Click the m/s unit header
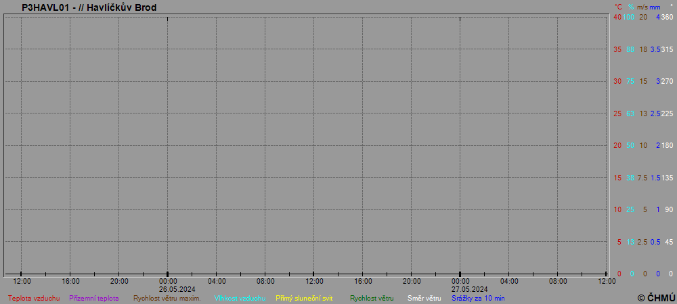 pos(642,7)
